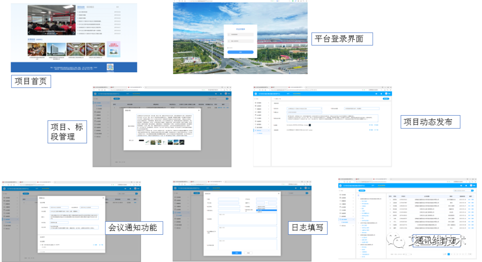This screenshot has height=262, width=482.
Task: Click the blue add button in project management window
Action: (116, 99)
